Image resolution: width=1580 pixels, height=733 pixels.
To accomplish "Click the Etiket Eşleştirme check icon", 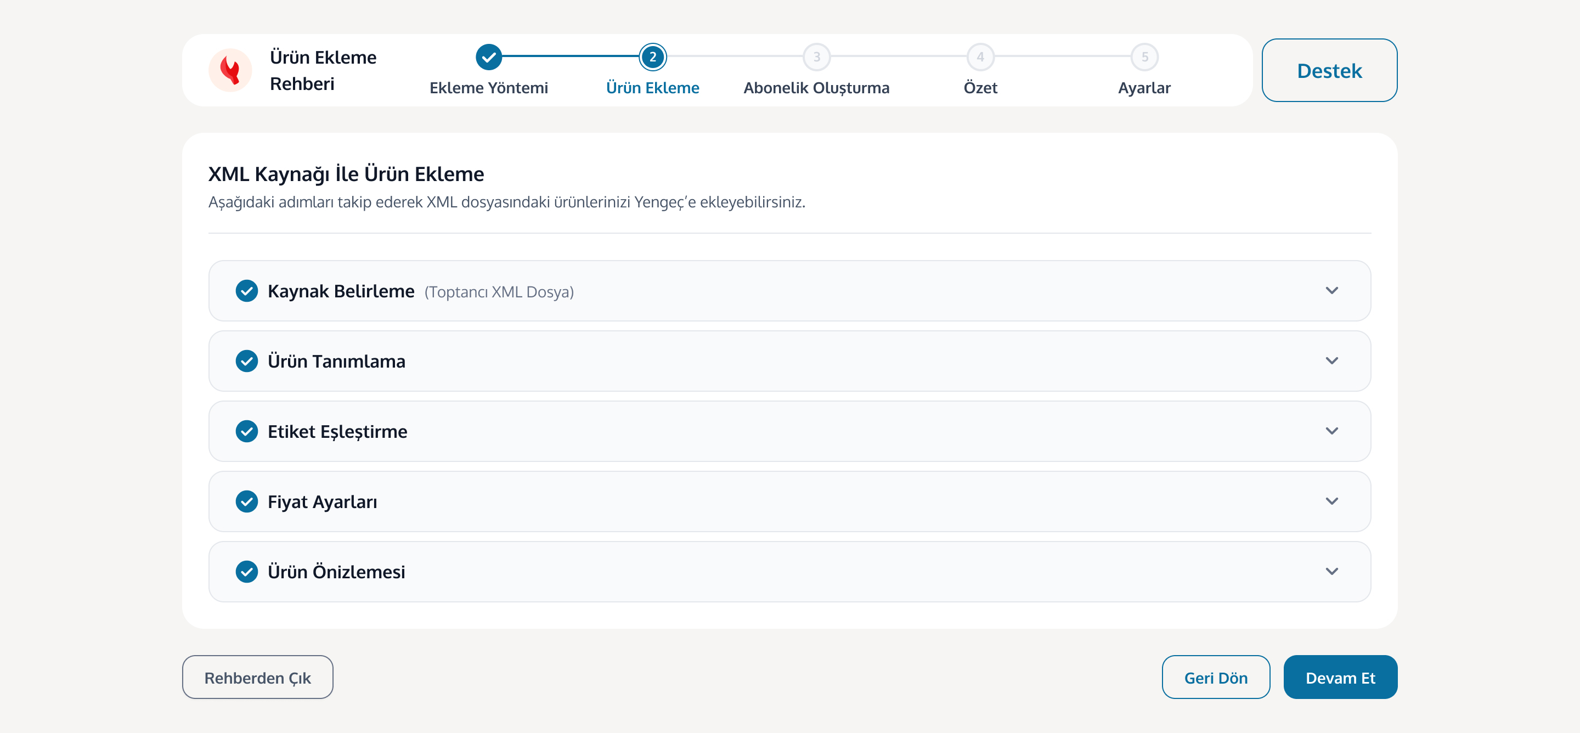I will pos(246,431).
